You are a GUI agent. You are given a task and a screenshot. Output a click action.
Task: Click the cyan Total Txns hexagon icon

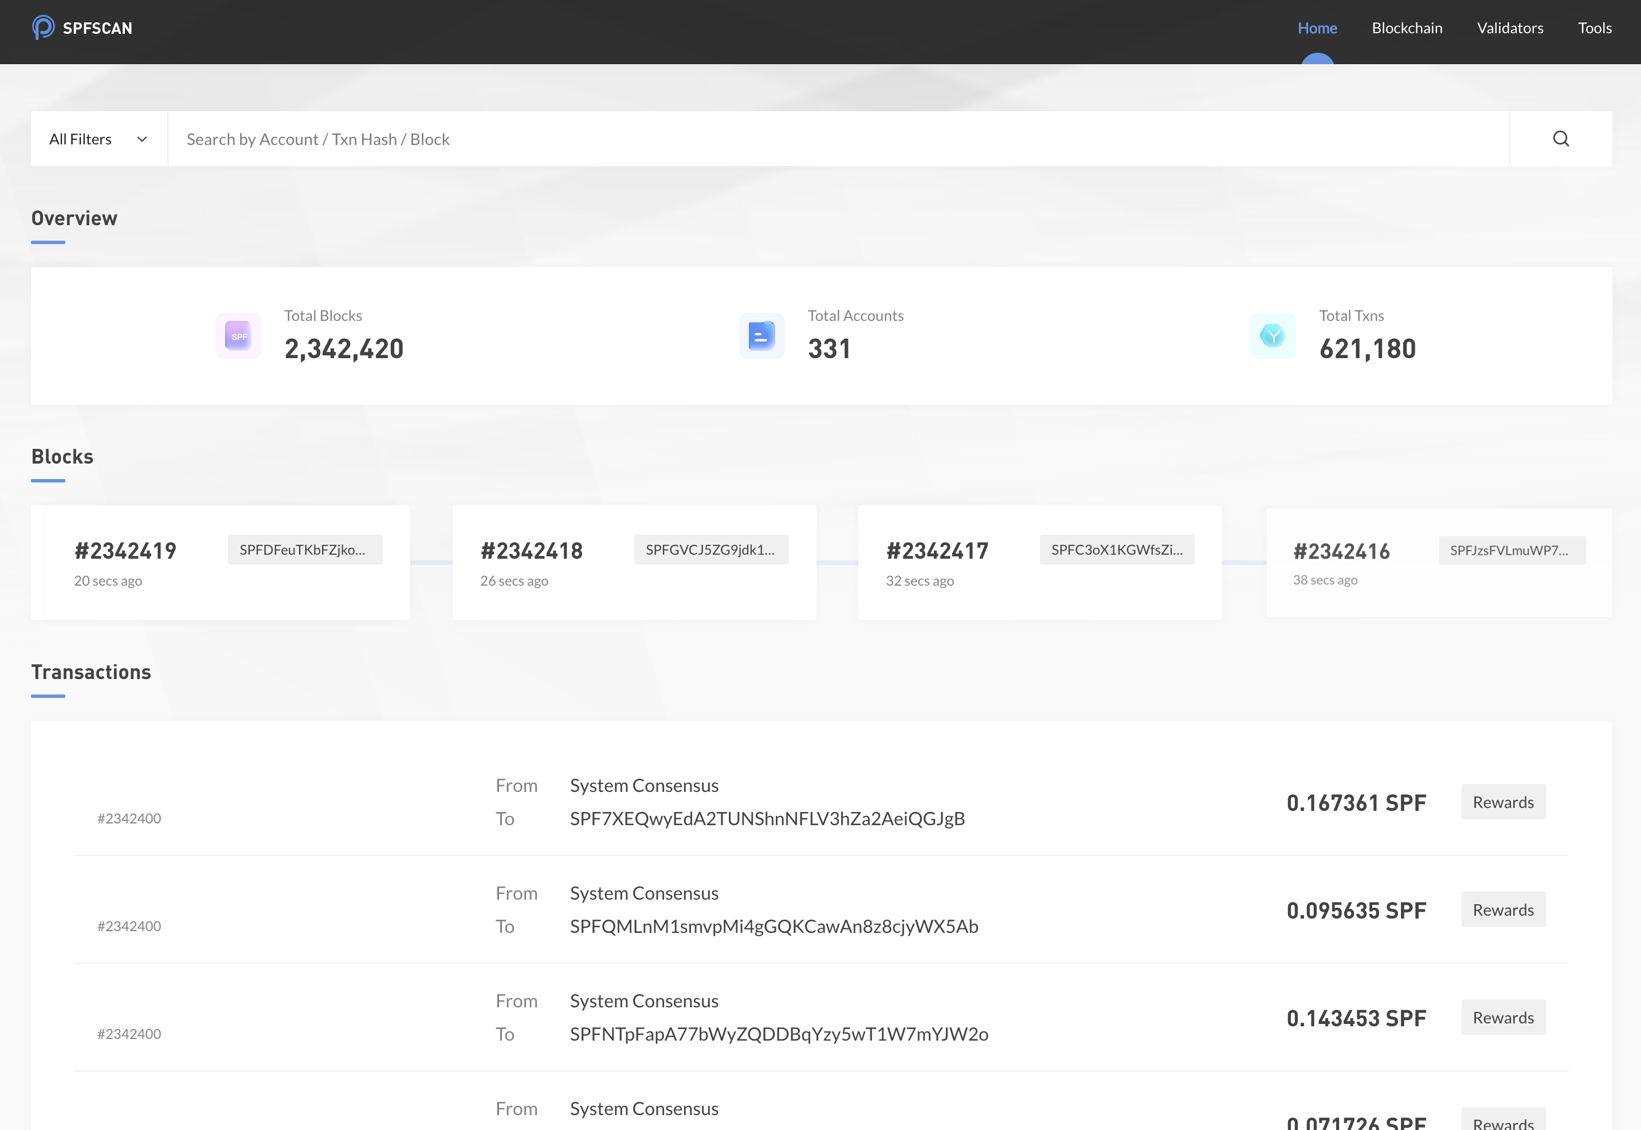click(x=1273, y=336)
